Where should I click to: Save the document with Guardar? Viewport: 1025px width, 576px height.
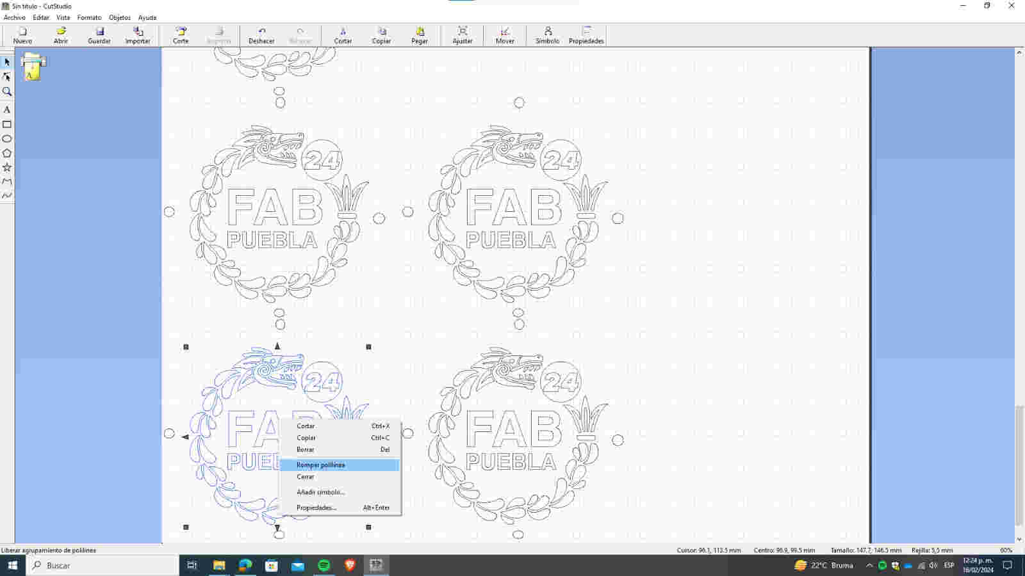[99, 35]
